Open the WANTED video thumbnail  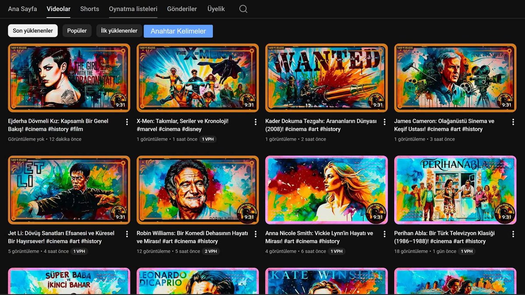(326, 78)
